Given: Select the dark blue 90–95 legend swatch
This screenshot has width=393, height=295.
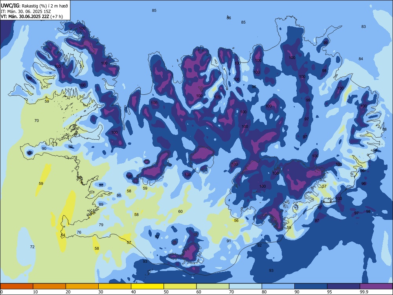Looking at the screenshot, I should point(311,286).
